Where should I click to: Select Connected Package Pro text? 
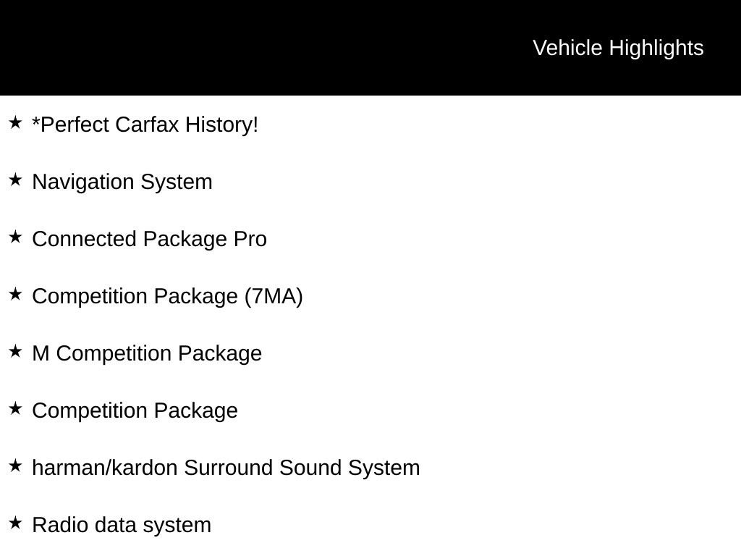[x=149, y=239]
